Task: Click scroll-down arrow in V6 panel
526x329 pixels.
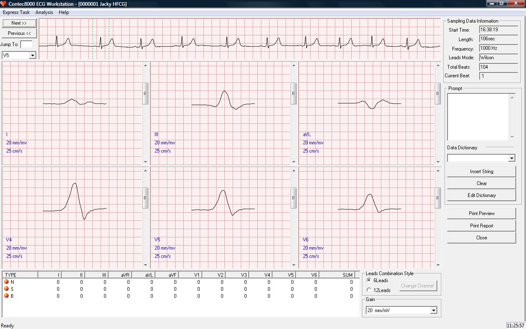Action: coord(438,265)
